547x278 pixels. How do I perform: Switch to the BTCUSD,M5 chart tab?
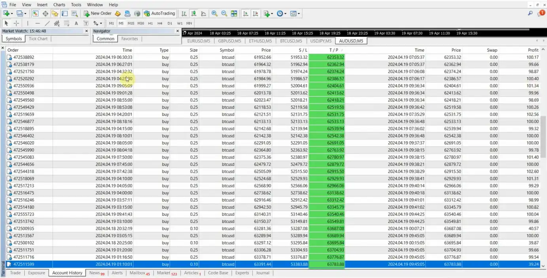pyautogui.click(x=291, y=41)
